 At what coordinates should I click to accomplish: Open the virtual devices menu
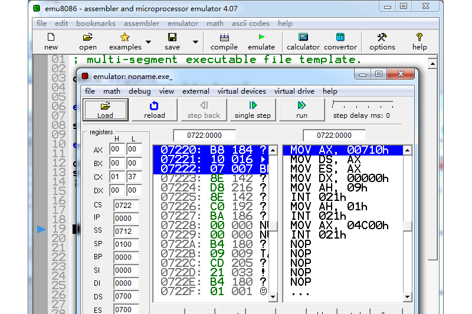pos(242,91)
